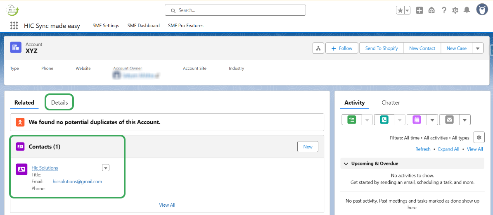Click the teal Log a Call icon
The height and width of the screenshot is (215, 493).
(x=384, y=119)
